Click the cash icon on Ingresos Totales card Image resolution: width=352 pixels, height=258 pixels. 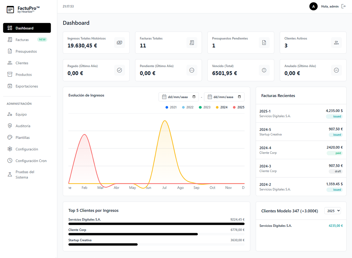tap(119, 43)
